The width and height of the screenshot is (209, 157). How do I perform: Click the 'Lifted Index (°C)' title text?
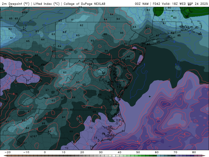point(47,4)
